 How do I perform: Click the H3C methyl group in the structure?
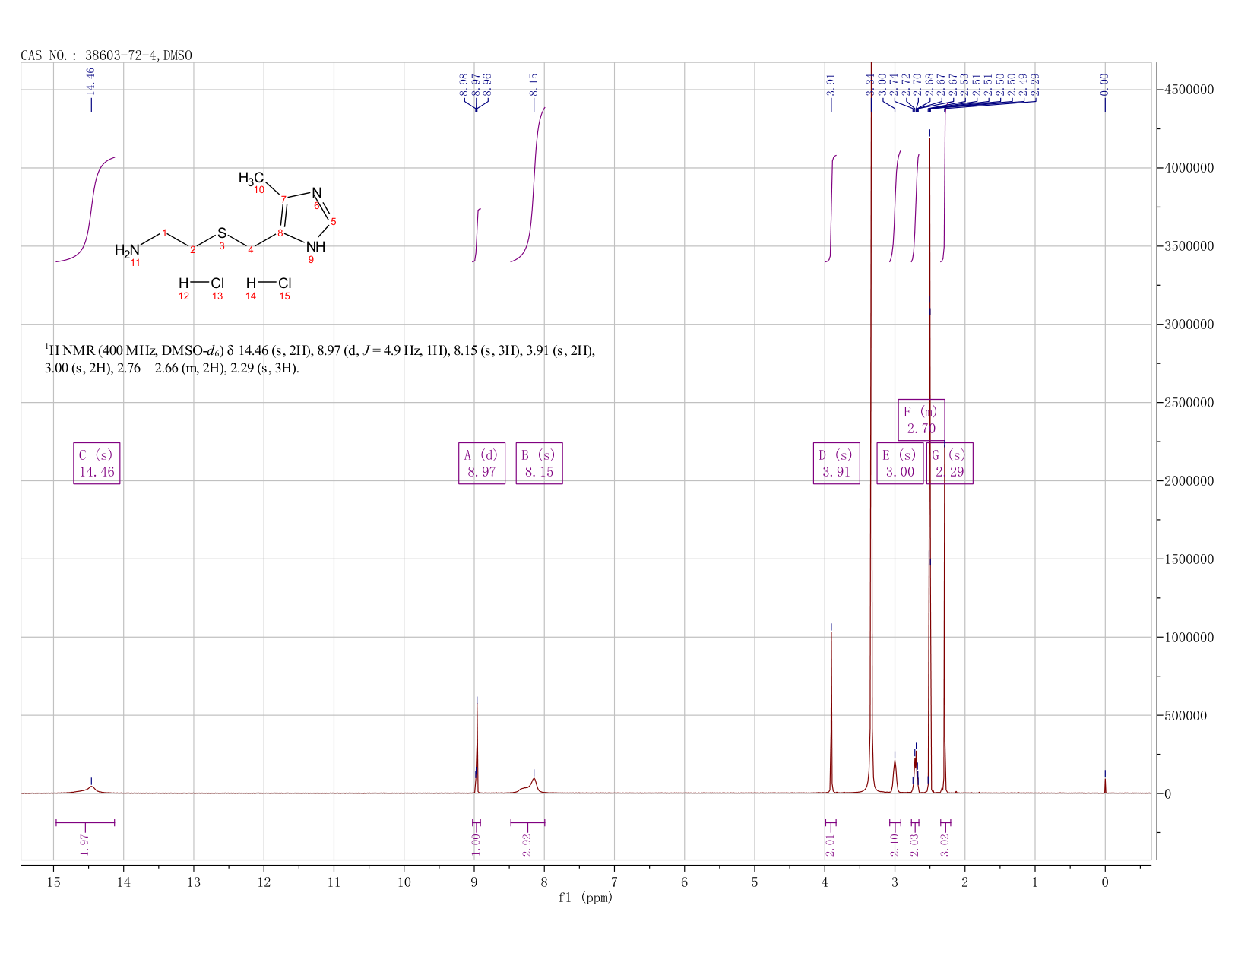click(251, 179)
